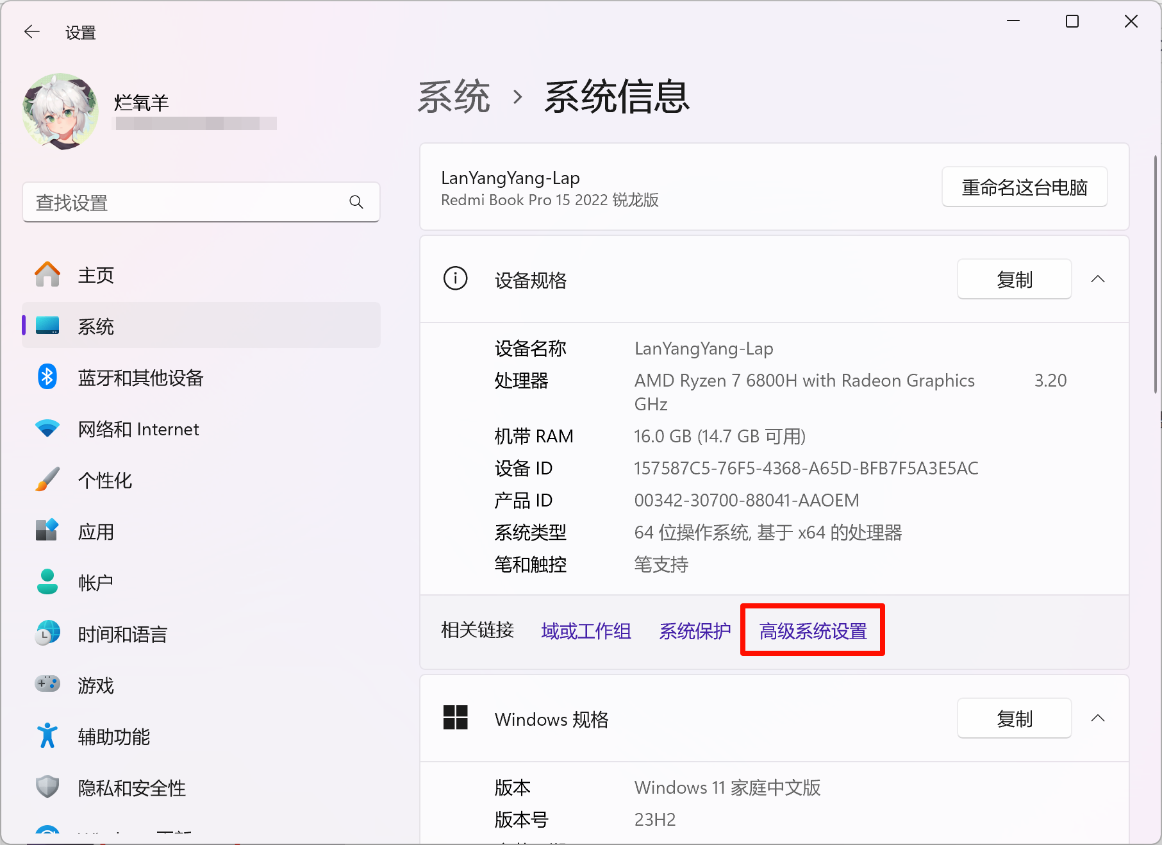The height and width of the screenshot is (845, 1162).
Task: Click the Bluetooth icon in sidebar
Action: (x=47, y=377)
